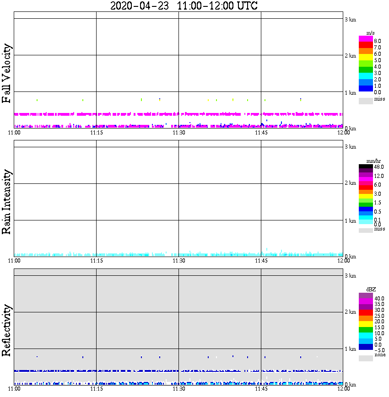This screenshot has width=389, height=397.
Task: Click "11:15" under the Reflectivity plot
Action: [97, 389]
